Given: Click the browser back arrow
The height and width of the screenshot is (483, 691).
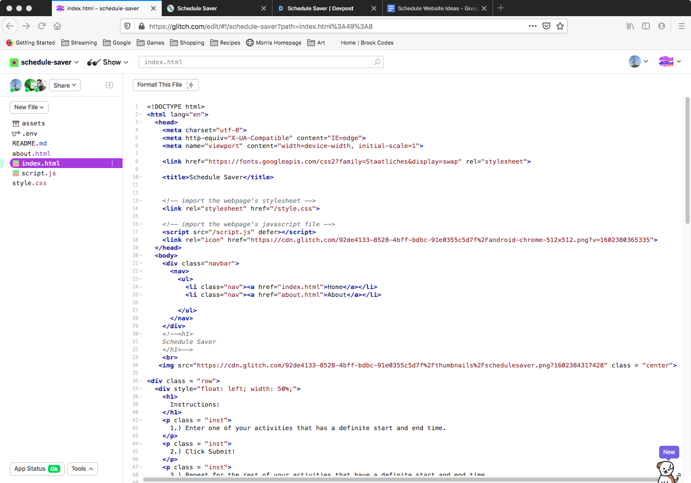Looking at the screenshot, I should click(x=10, y=26).
